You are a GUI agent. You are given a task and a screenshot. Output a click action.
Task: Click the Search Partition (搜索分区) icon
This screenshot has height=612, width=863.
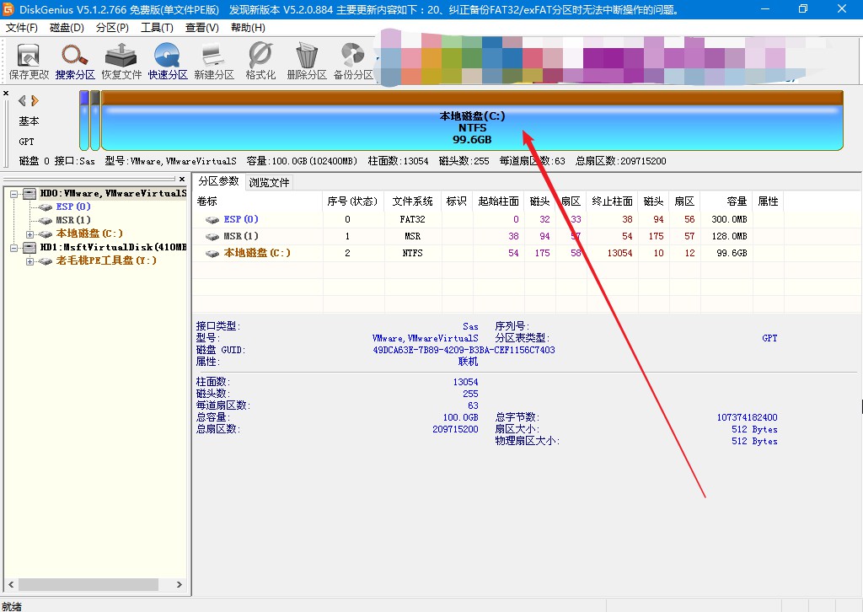tap(75, 62)
